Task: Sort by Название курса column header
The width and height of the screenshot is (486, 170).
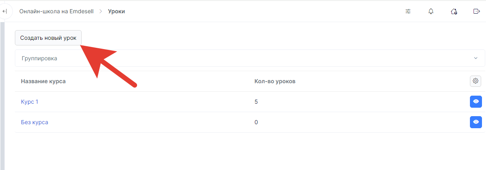Action: [x=43, y=81]
